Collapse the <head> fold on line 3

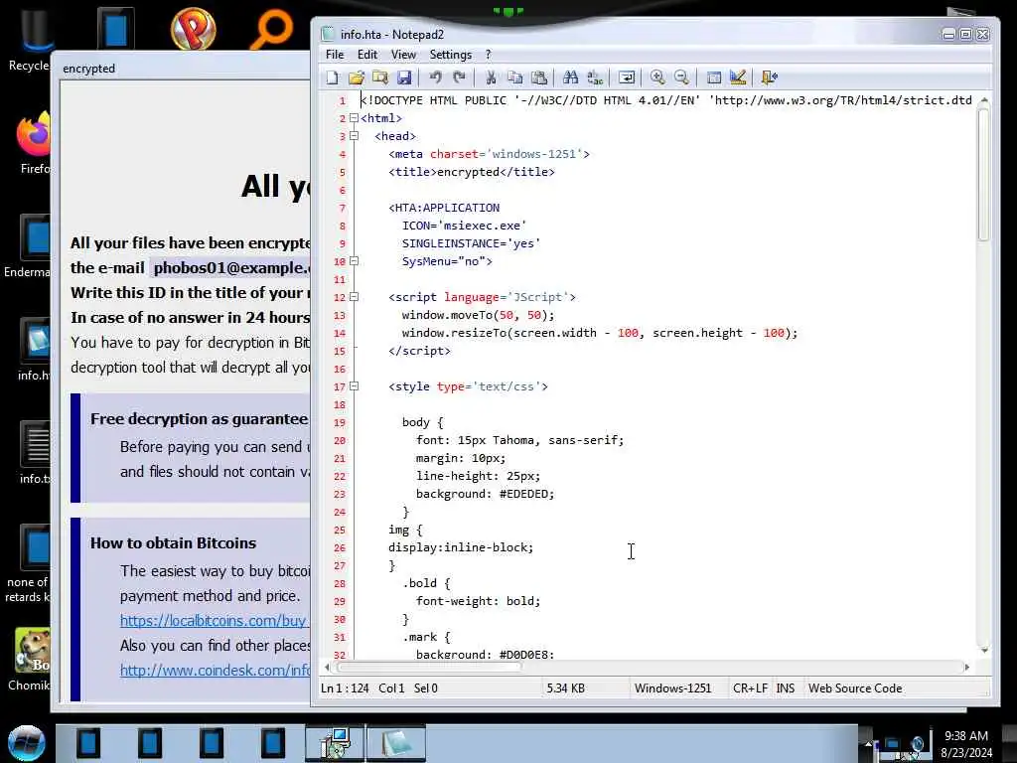click(355, 136)
